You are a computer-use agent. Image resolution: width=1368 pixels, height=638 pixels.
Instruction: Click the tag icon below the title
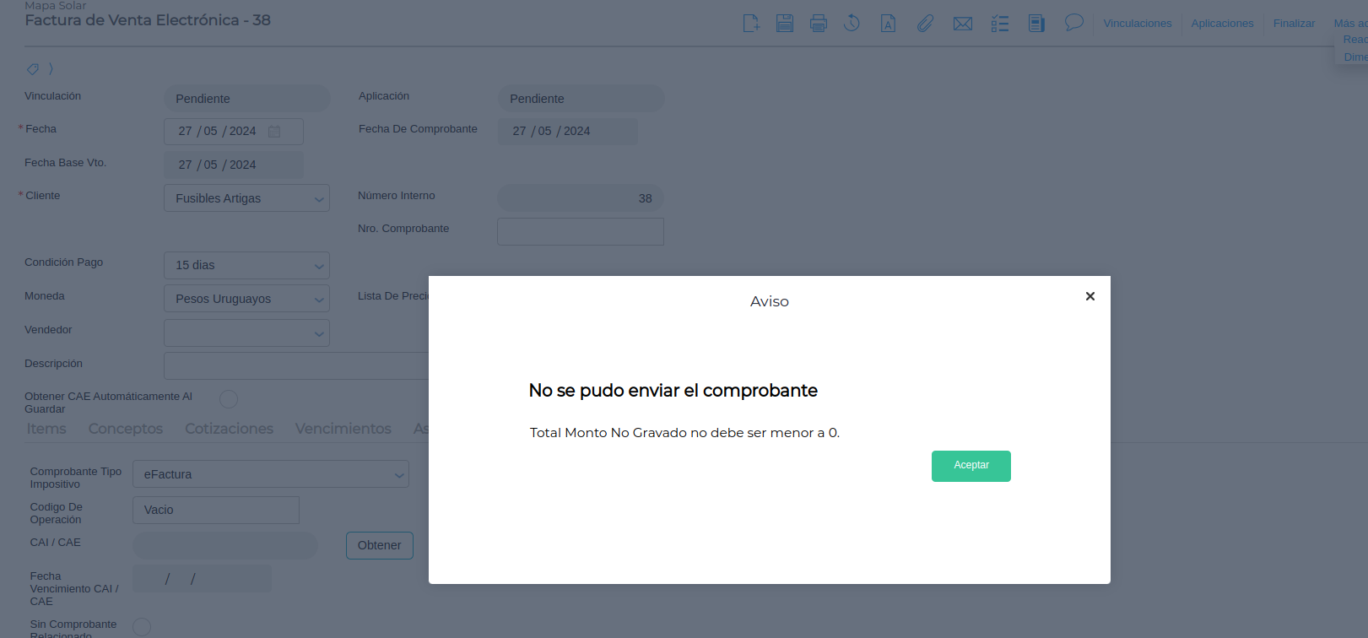click(x=33, y=69)
